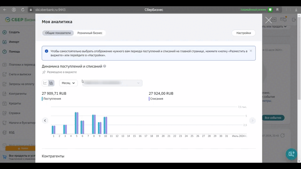Select the Розничный бизнес tab
Screen dimensions: 301x169
[x=90, y=33]
